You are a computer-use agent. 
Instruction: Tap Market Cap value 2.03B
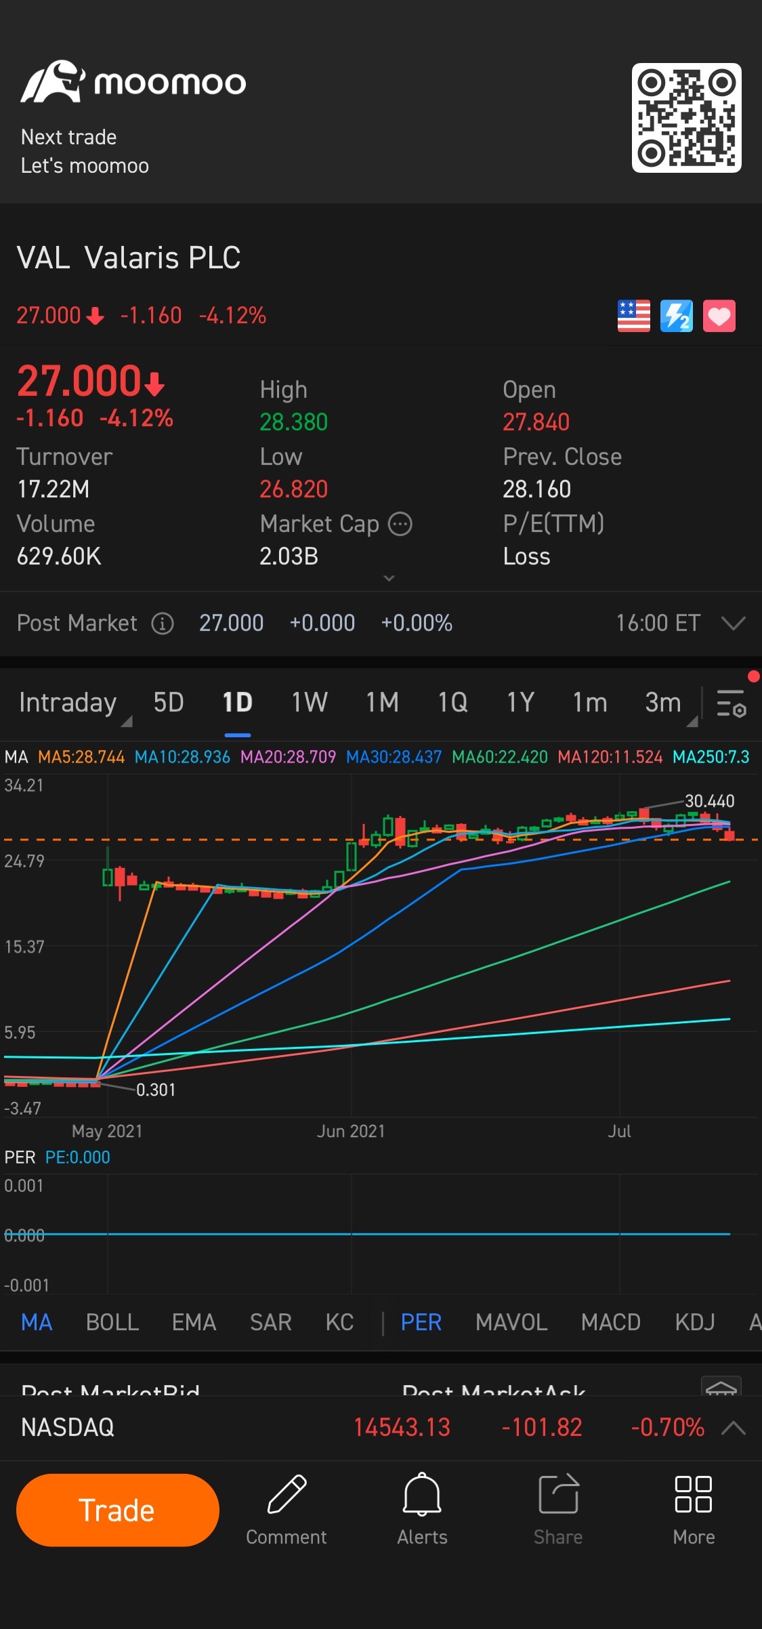pos(289,556)
